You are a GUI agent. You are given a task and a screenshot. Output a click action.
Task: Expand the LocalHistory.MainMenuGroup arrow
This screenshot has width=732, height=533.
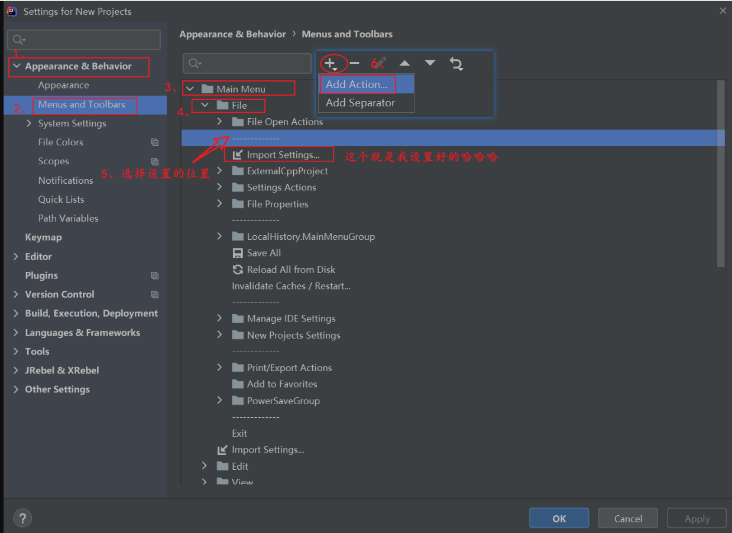[220, 236]
